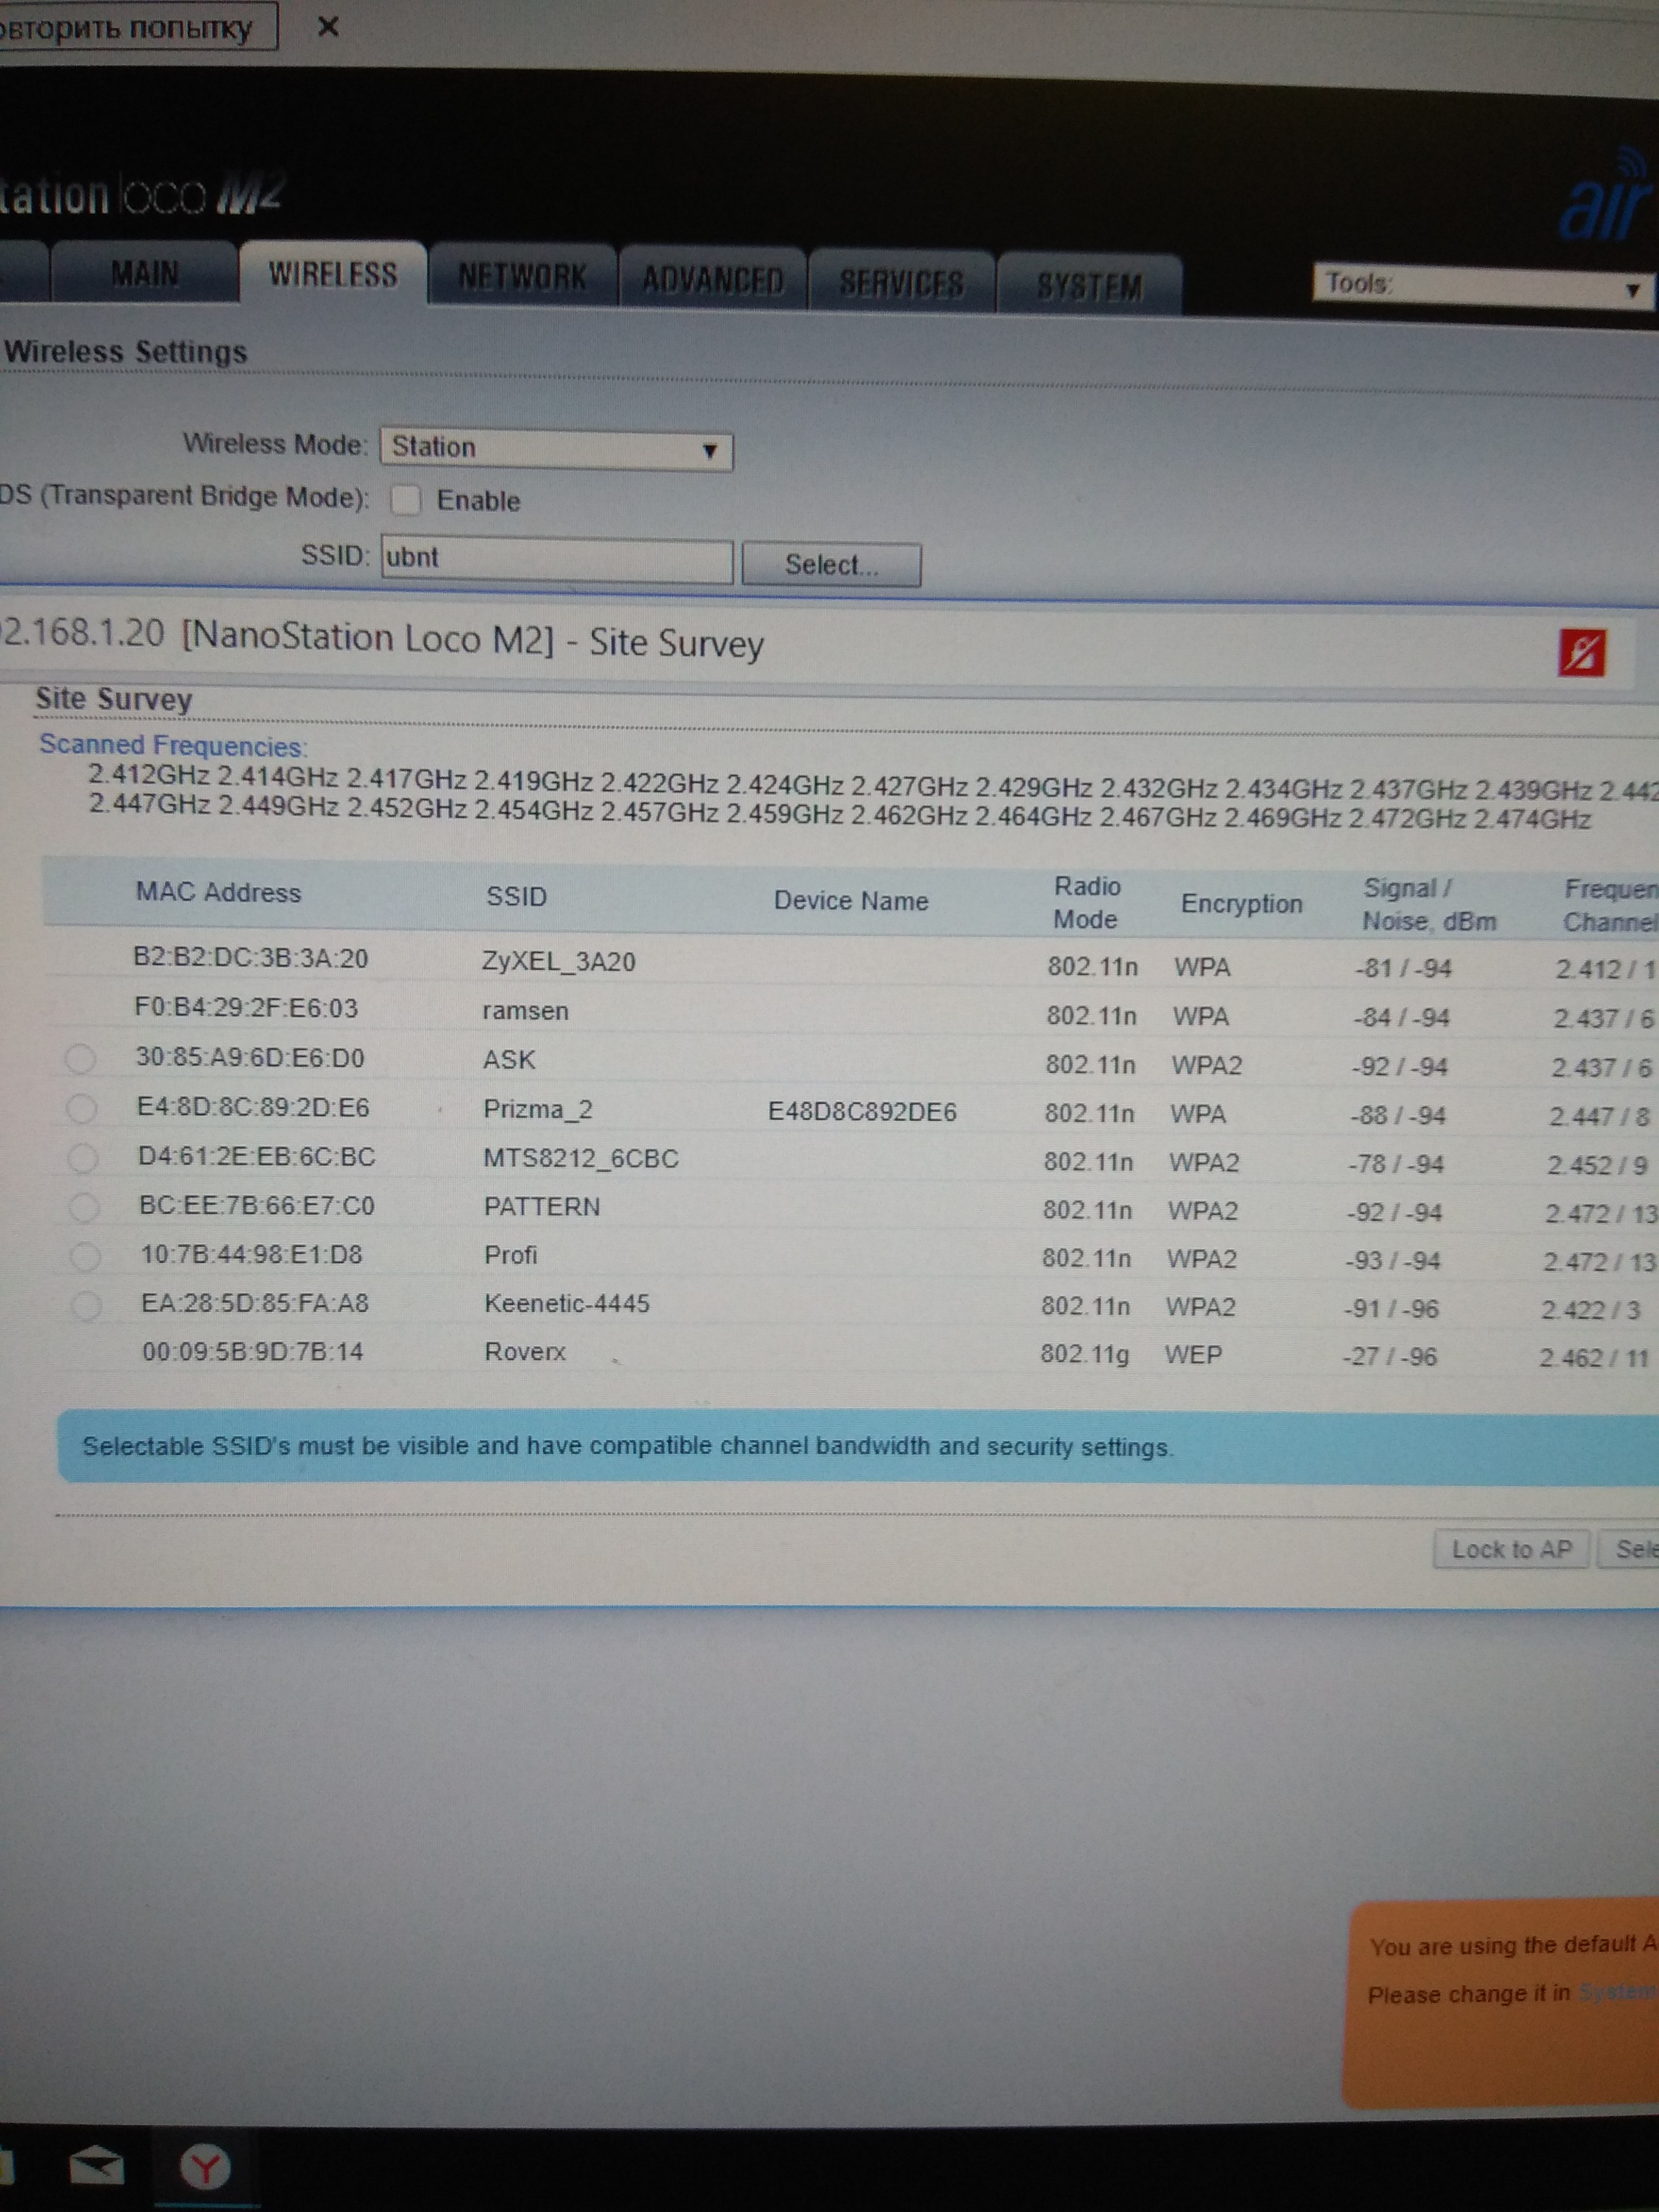Click the Roverx SSID cell

(x=525, y=1352)
